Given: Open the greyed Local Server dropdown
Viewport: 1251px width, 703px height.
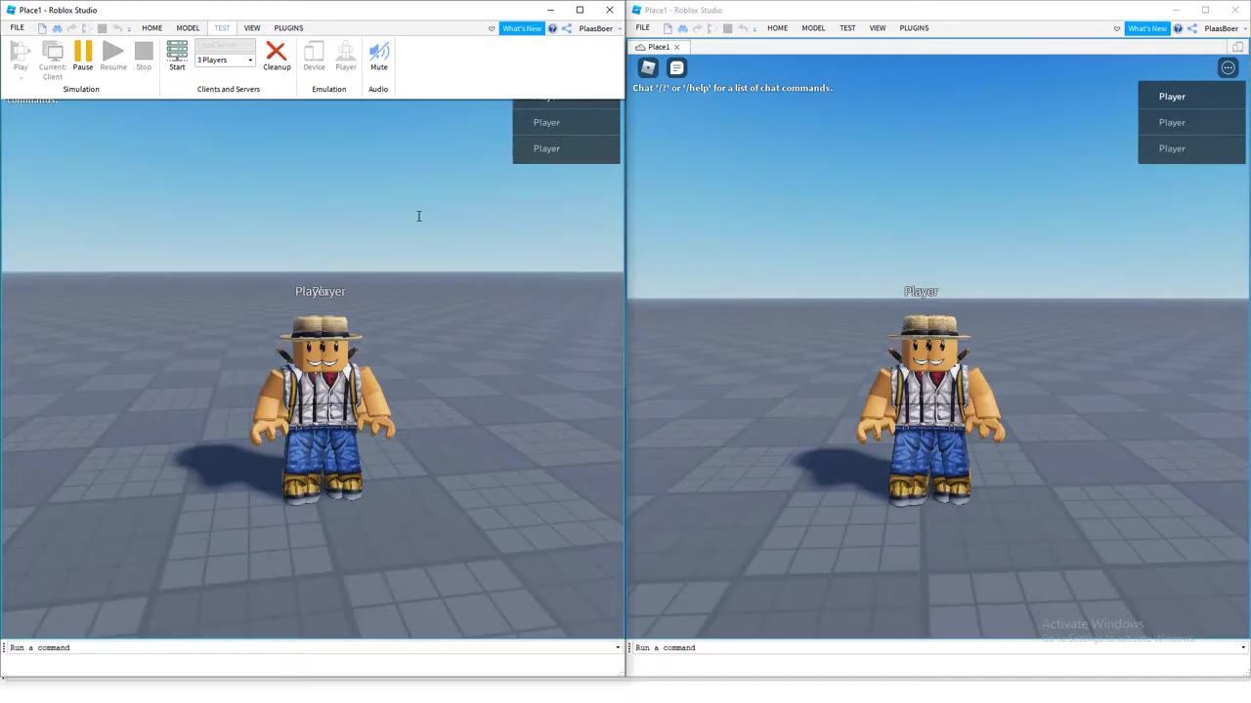Looking at the screenshot, I should [x=225, y=46].
